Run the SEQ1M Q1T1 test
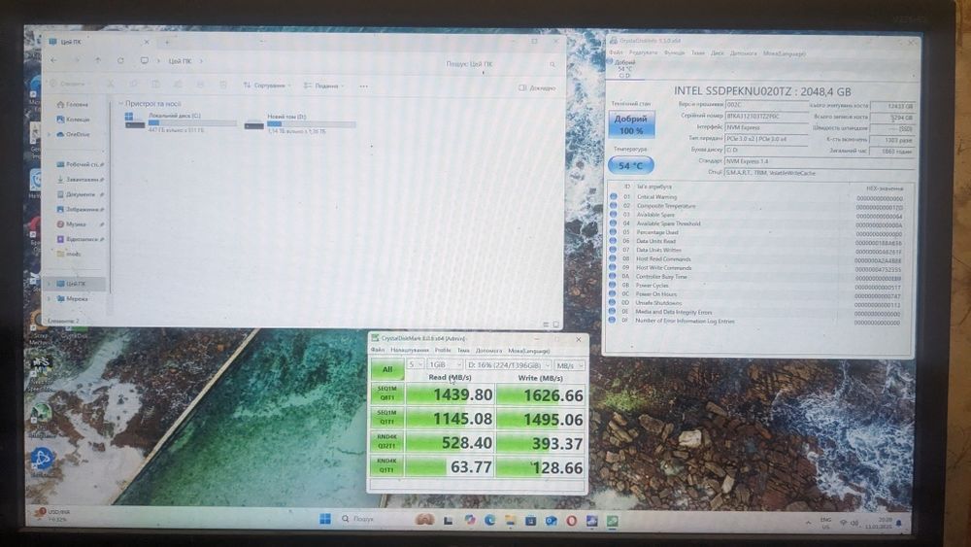Viewport: 971px width, 547px height. pos(387,418)
